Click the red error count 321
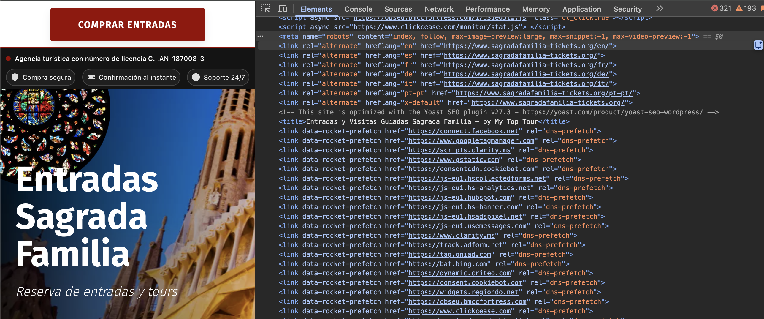The image size is (764, 319). (721, 8)
